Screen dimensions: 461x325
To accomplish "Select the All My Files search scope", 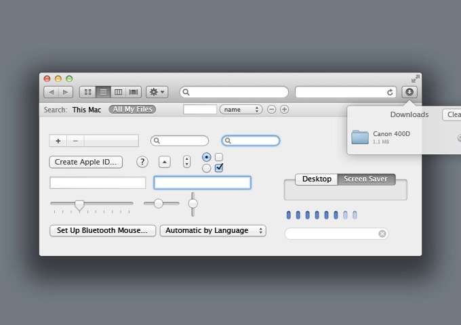I will tap(132, 110).
